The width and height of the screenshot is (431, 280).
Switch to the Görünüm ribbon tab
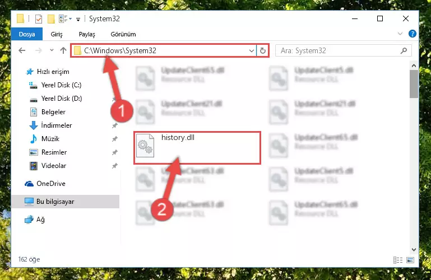123,34
